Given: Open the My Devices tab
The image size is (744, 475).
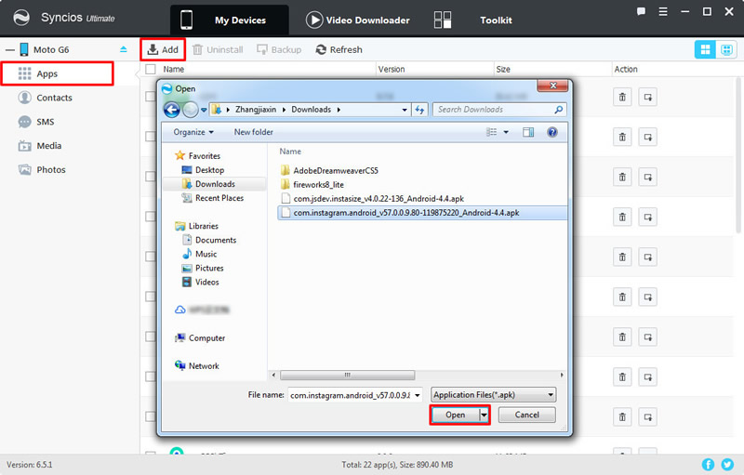Looking at the screenshot, I should [229, 20].
